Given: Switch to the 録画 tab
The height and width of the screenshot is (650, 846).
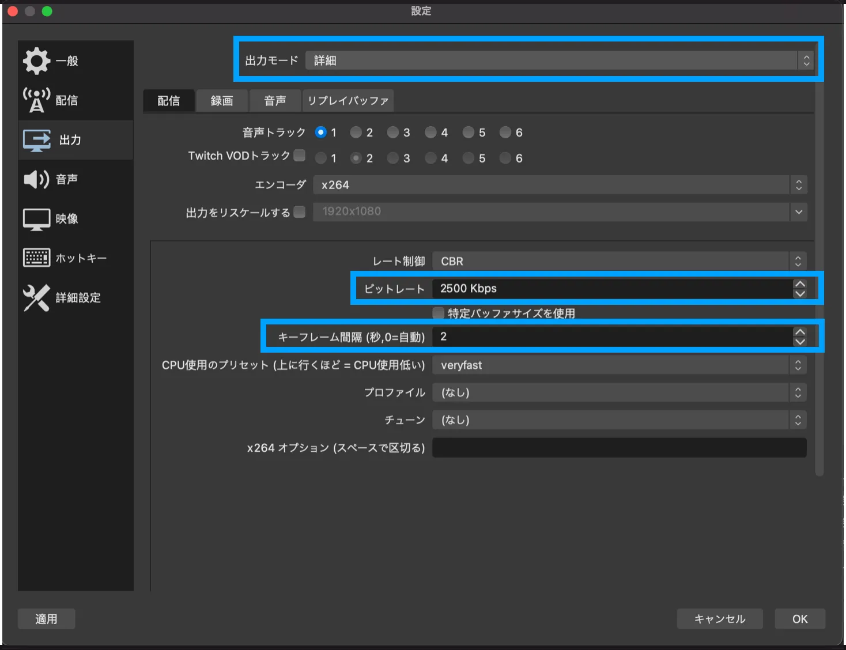Looking at the screenshot, I should (222, 101).
